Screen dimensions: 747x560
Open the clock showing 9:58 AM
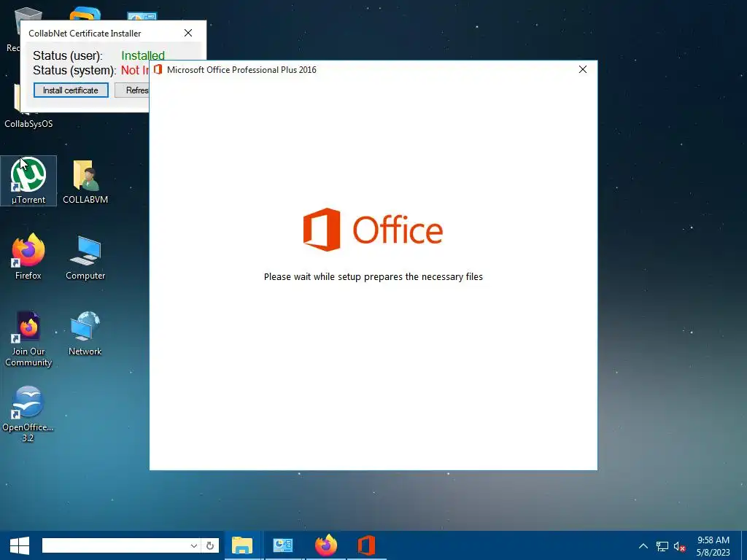[x=713, y=546]
